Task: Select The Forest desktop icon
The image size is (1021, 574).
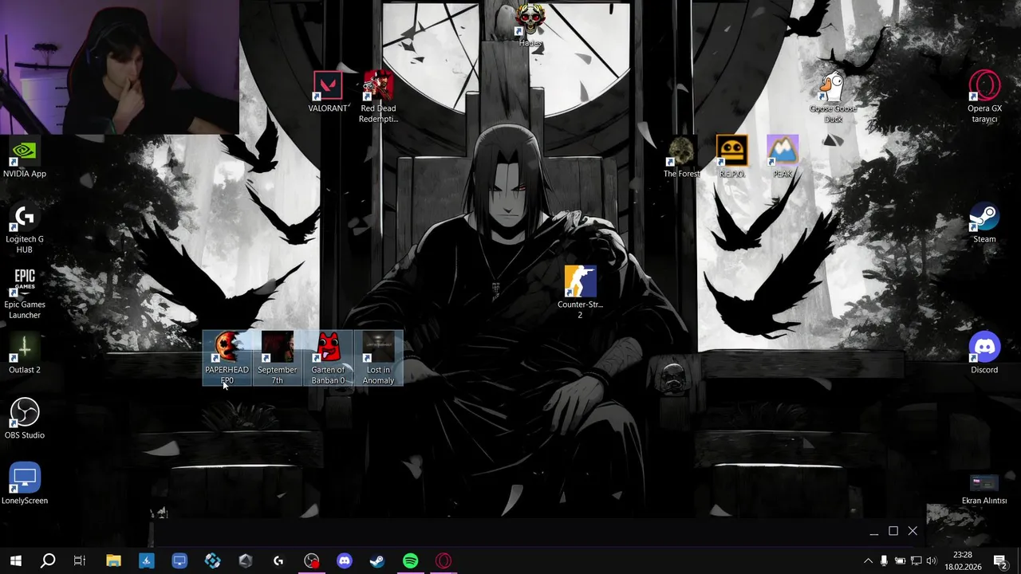Action: coord(681,158)
